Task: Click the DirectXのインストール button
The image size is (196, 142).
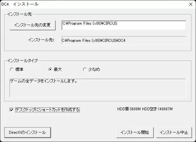Action: [27, 132]
